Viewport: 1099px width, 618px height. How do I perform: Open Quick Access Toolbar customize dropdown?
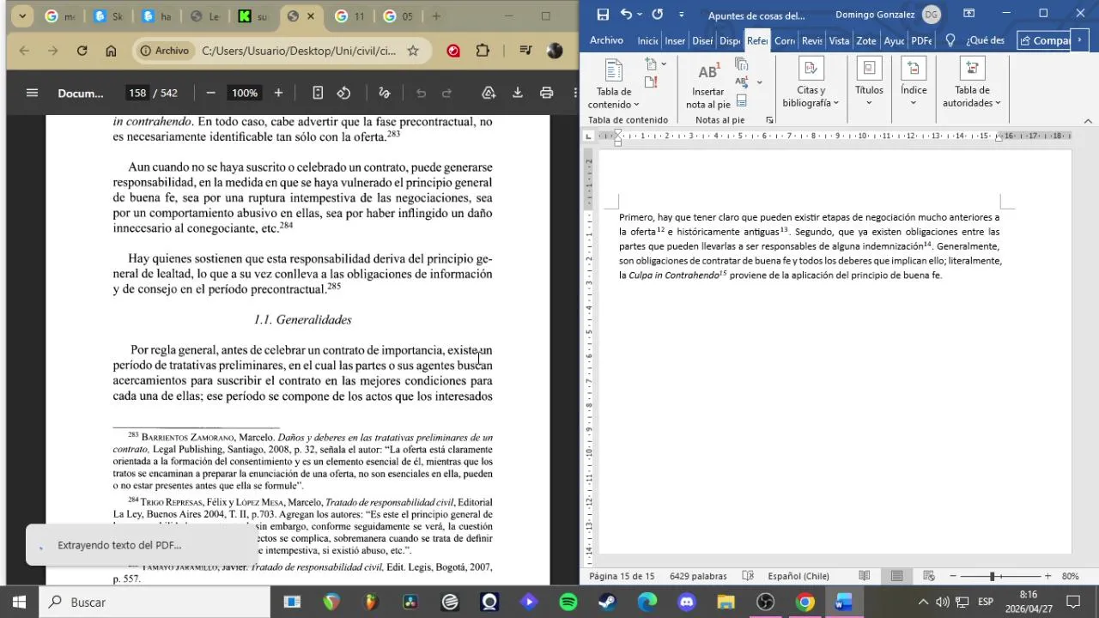tap(682, 15)
